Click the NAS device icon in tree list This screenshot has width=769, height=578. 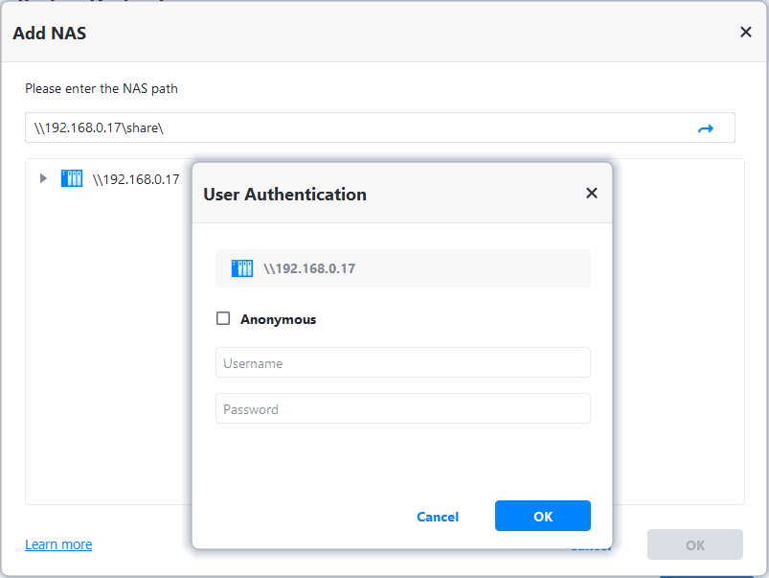click(72, 178)
